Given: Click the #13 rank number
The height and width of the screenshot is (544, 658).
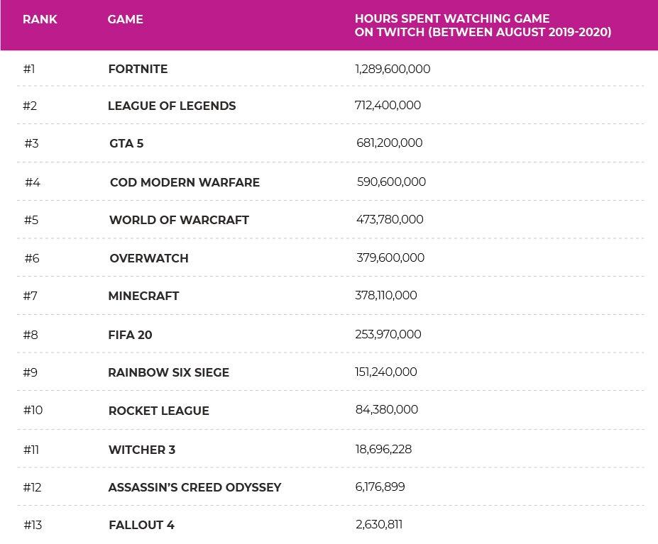Looking at the screenshot, I should (x=33, y=526).
